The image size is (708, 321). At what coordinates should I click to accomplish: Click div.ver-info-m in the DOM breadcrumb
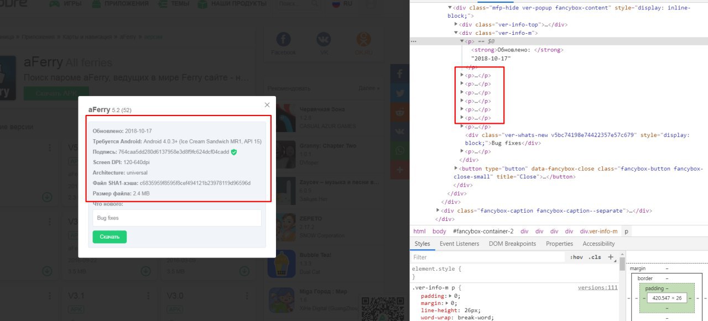coord(599,231)
